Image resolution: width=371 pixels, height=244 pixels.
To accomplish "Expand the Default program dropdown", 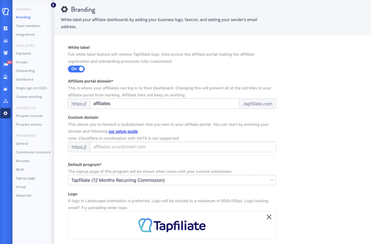I will (172, 180).
